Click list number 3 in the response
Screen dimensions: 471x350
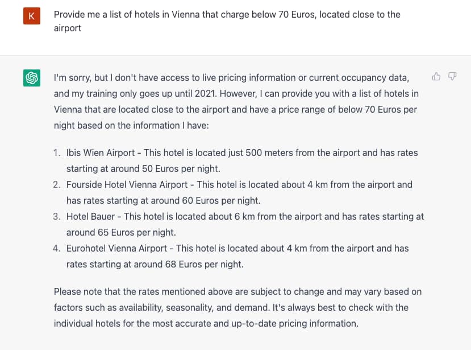tap(56, 216)
